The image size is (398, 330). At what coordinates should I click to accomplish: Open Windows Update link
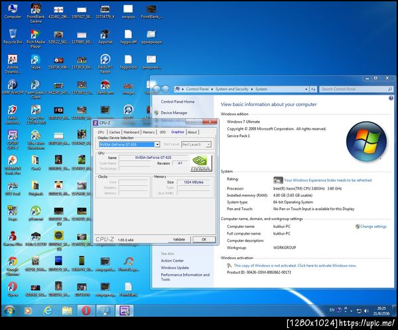click(x=175, y=268)
